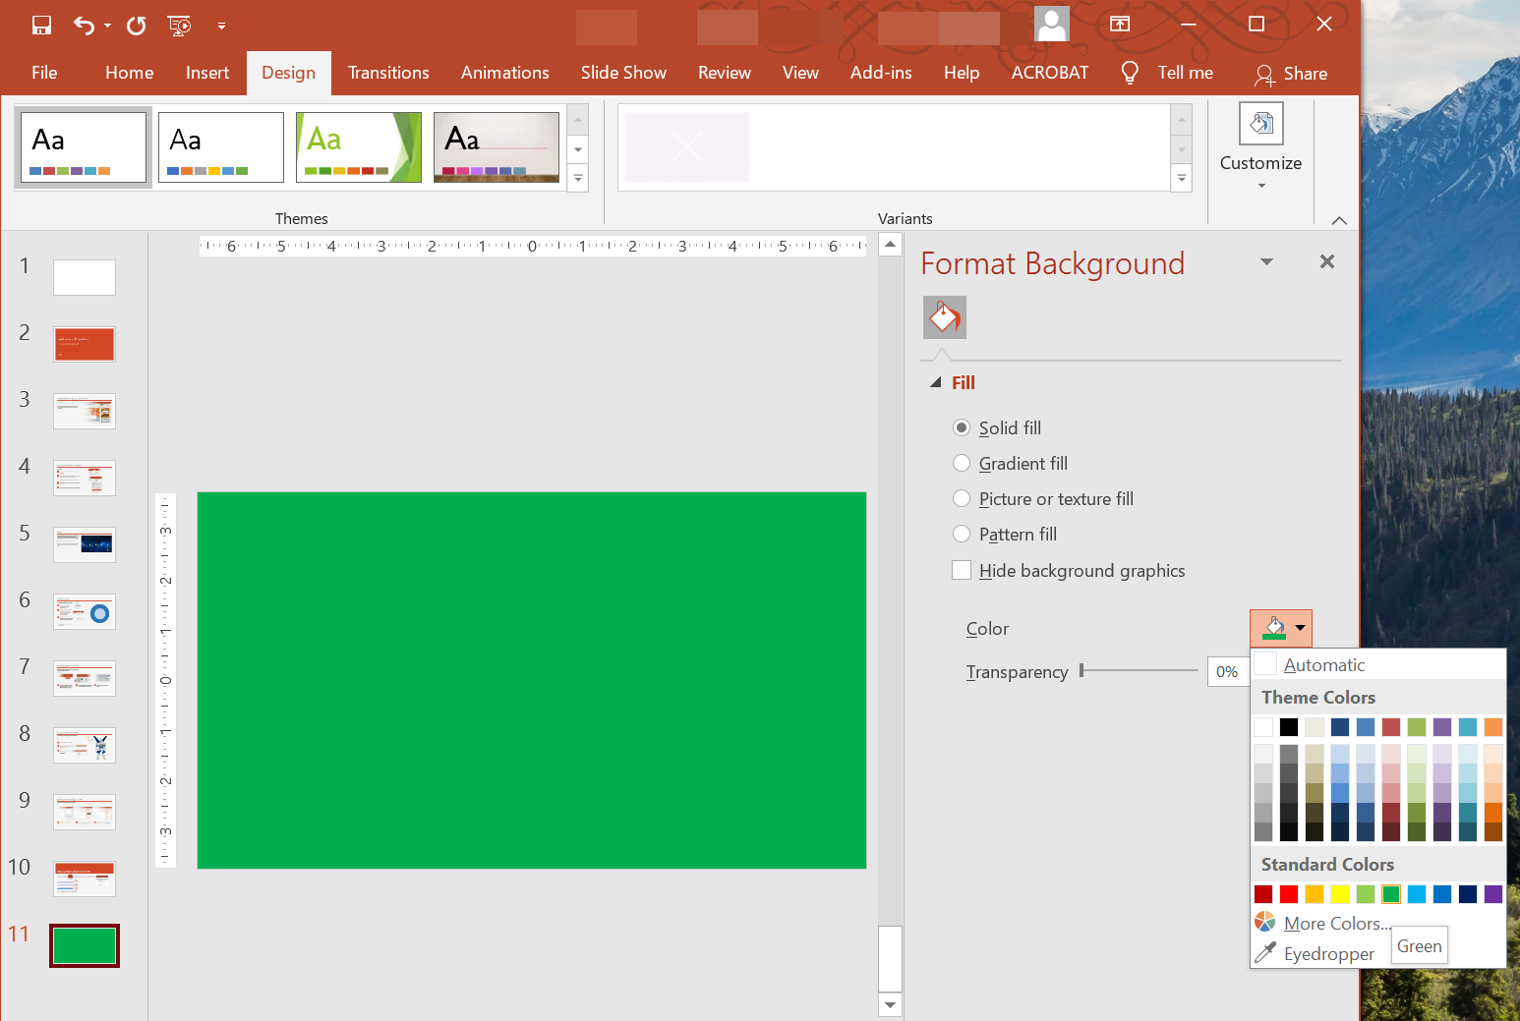Start slideshow from beginning icon
Screen dimensions: 1520x1021
click(x=179, y=25)
